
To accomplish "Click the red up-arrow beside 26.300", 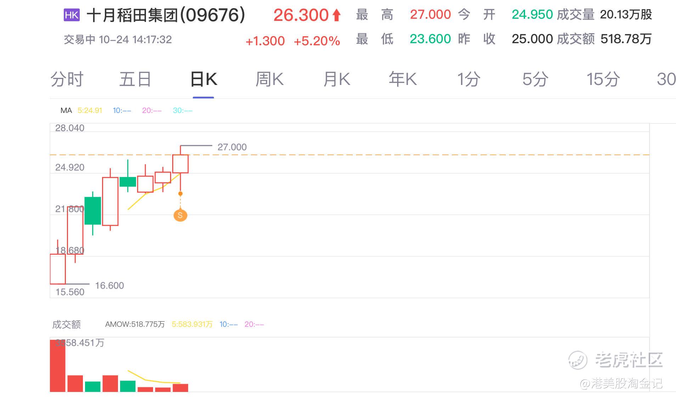I will [x=337, y=15].
